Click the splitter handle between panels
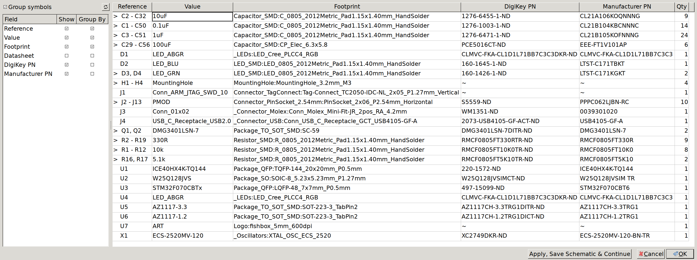This screenshot has height=260, width=697. [x=111, y=125]
